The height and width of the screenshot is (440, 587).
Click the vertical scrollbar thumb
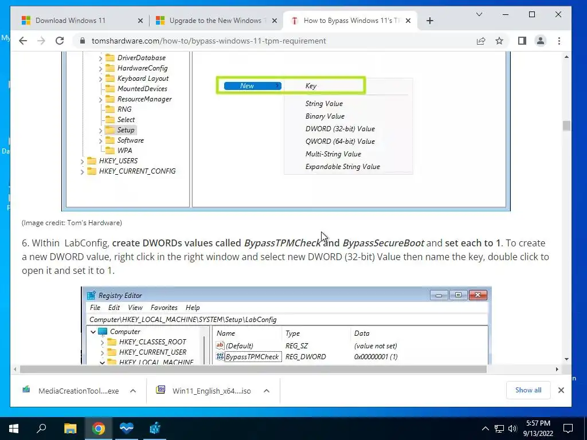click(566, 125)
